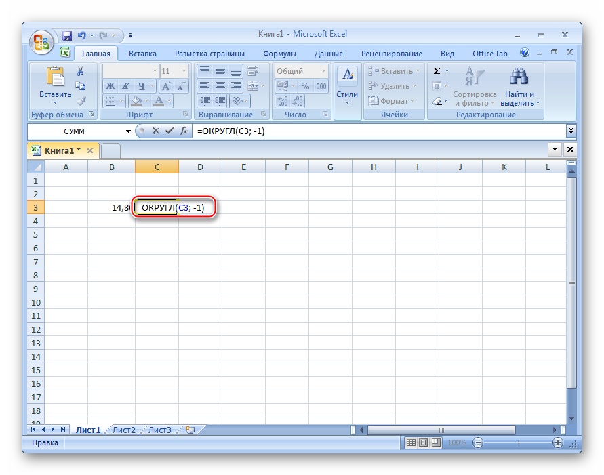The height and width of the screenshot is (475, 604).
Task: Click the zoom in plus button
Action: [x=558, y=442]
